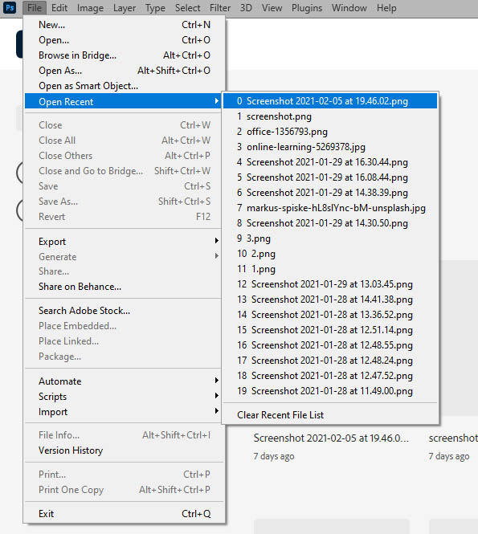Open recent file 2.png
This screenshot has width=478, height=534.
pos(330,254)
